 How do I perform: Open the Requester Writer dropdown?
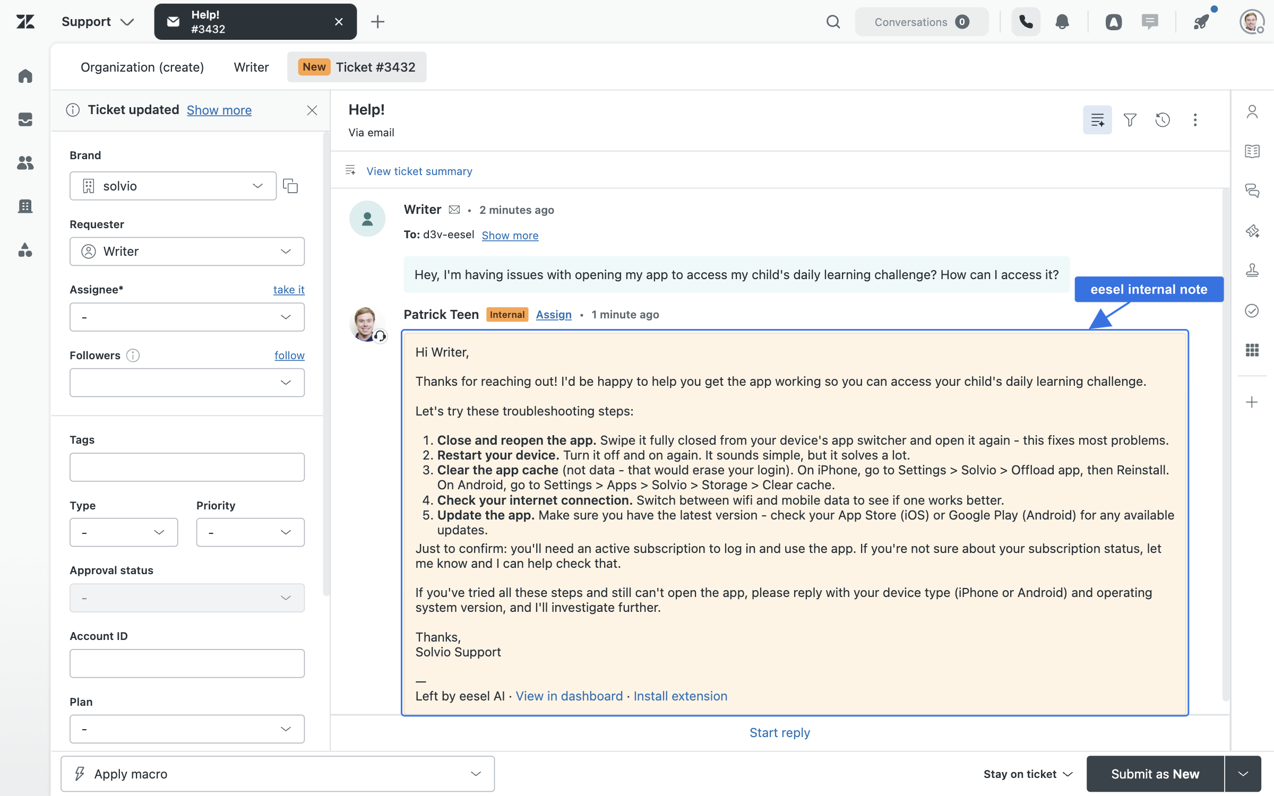[x=187, y=251]
